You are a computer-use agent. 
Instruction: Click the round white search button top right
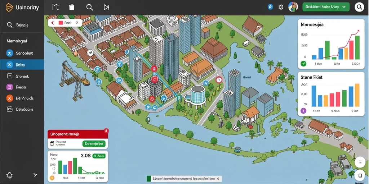pyautogui.click(x=359, y=7)
